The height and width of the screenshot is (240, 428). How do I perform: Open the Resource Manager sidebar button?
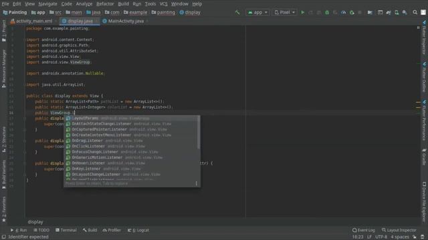tap(4, 69)
